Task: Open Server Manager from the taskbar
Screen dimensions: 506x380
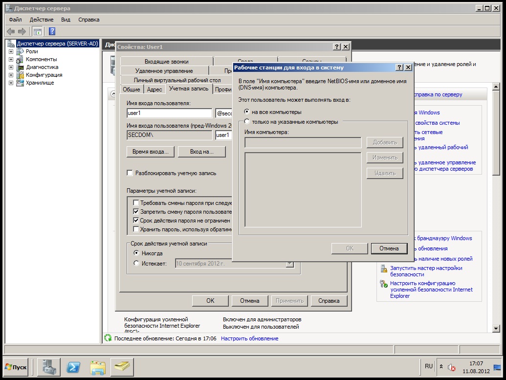Action: pyautogui.click(x=49, y=367)
